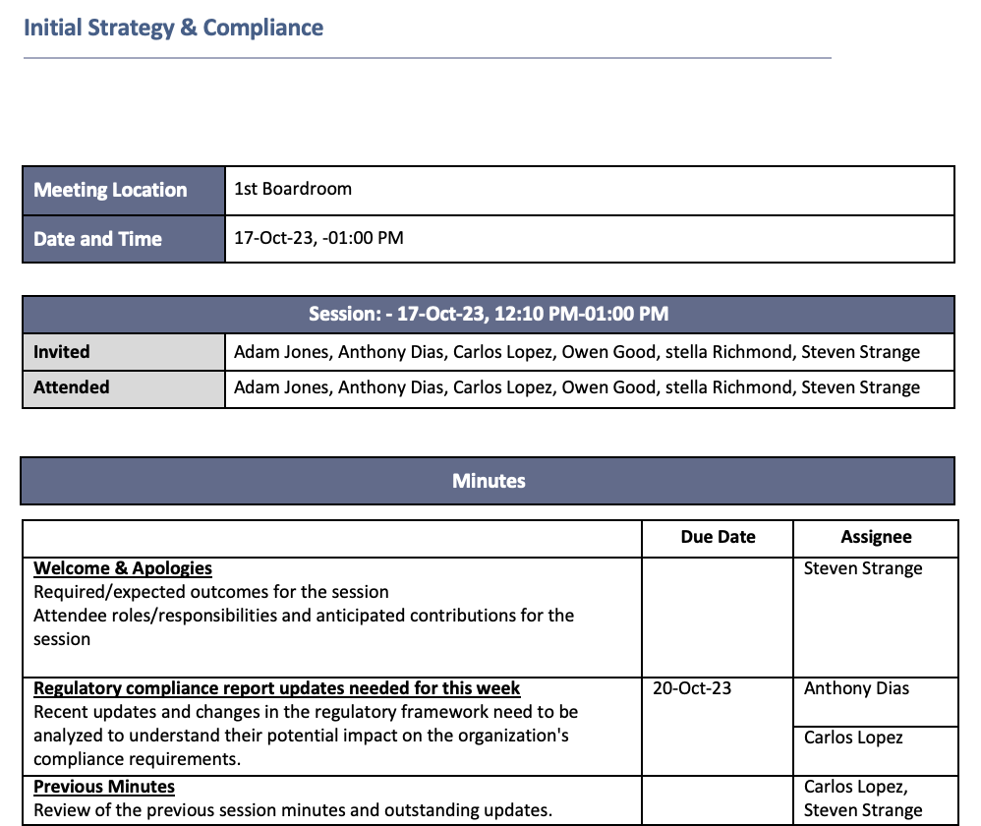Click the "Welcome & Apologies" underlined heading
Screen dimensions: 981x826
click(x=123, y=568)
